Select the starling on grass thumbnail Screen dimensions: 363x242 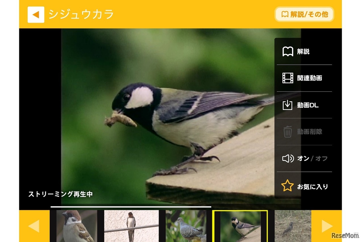point(293,226)
